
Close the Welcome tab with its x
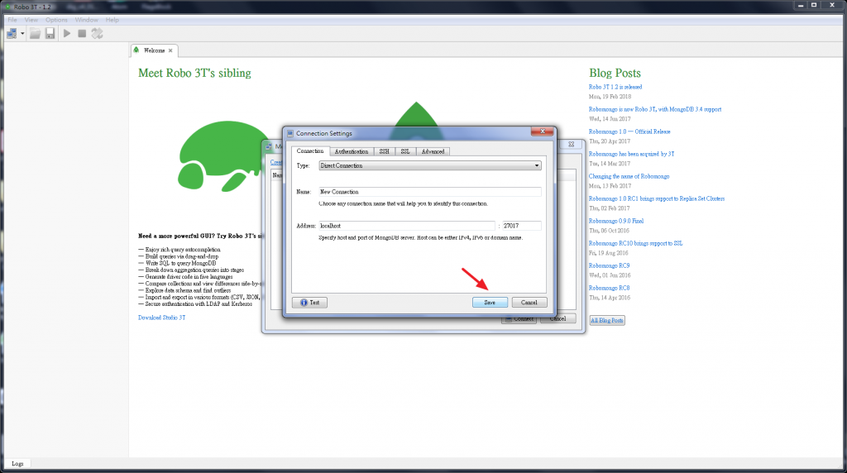170,50
